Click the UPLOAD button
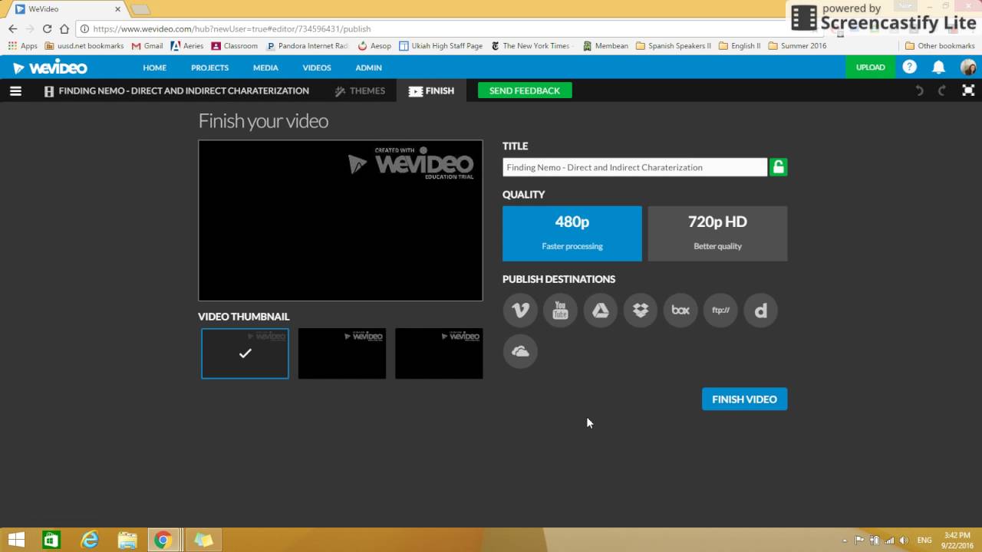The image size is (982, 552). [871, 67]
